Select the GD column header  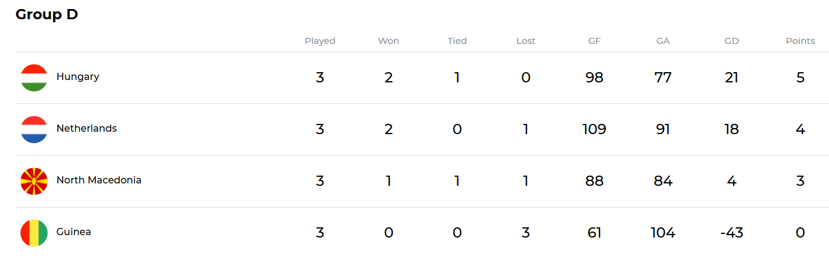[732, 41]
